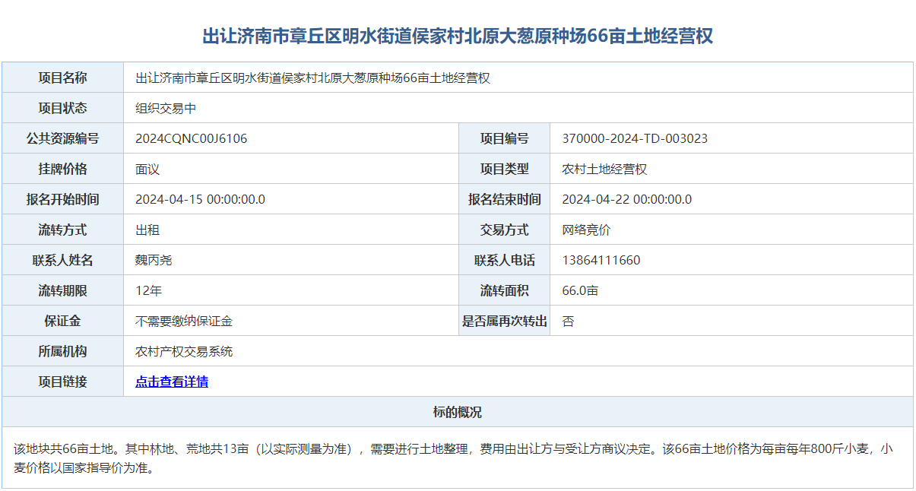The image size is (916, 491).
Task: Select the status value 组织交易中
Action: [x=166, y=108]
